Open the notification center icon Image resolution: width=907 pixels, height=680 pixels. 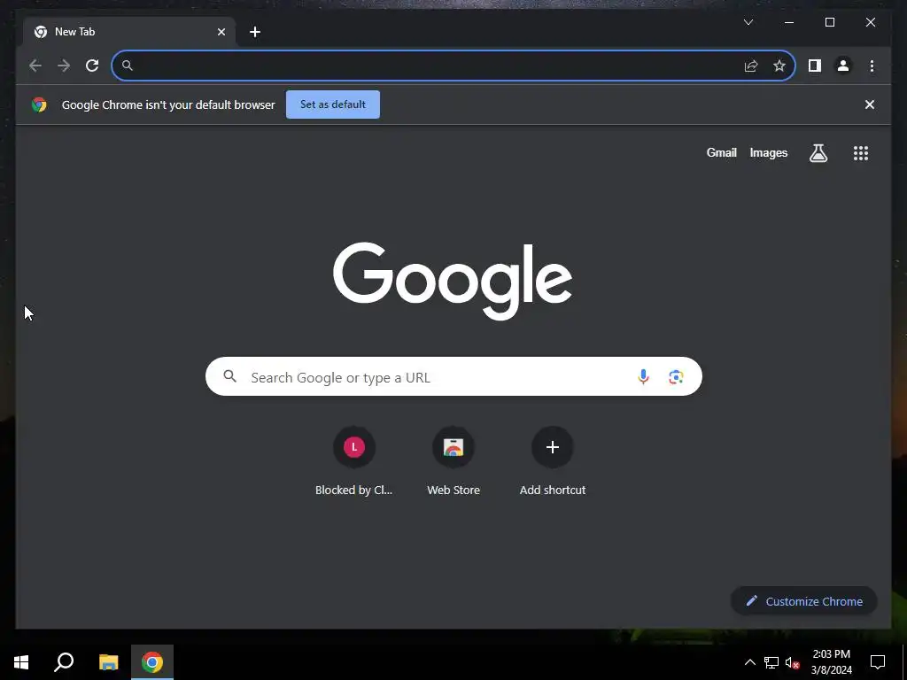[878, 662]
